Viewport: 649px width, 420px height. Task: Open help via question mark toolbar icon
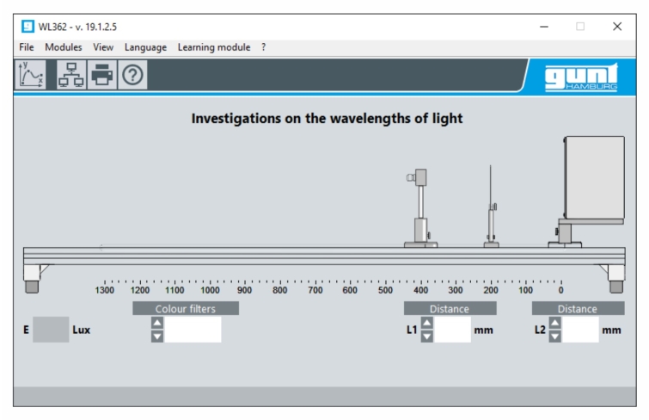pyautogui.click(x=132, y=75)
